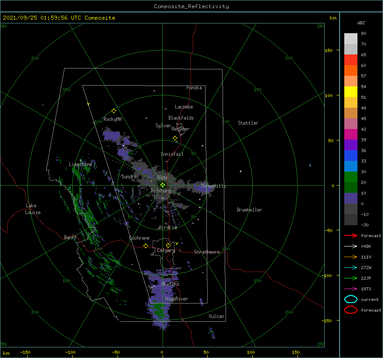Click the 2021/09/25 01:59:56 UTC timestamp
The image size is (383, 358).
coord(42,18)
